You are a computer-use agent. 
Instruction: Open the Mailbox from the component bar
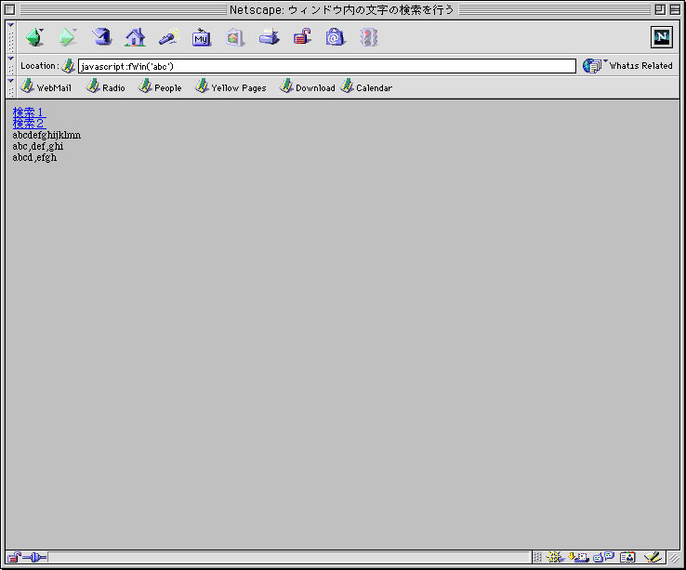578,557
